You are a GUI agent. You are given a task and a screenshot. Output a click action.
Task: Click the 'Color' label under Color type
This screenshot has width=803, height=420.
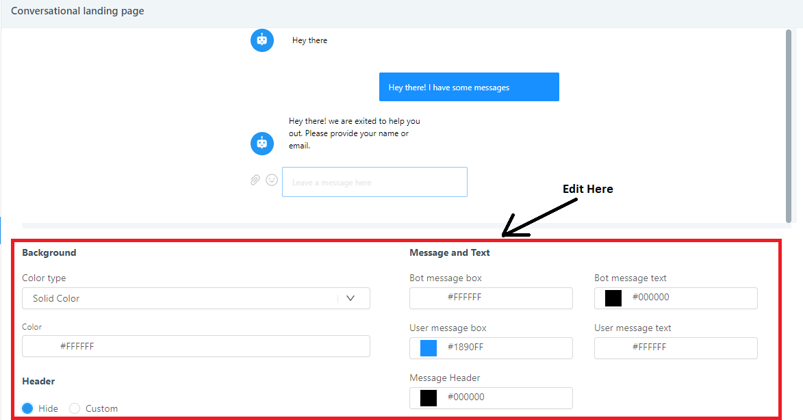(x=31, y=327)
